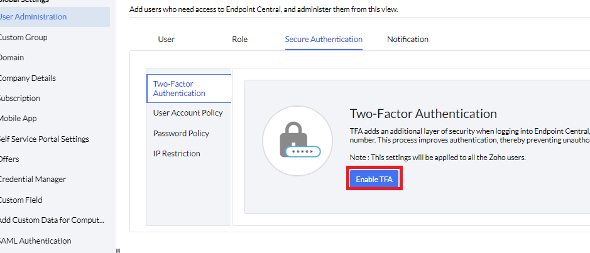Viewport: 590px width, 253px height.
Task: Open SAML Authentication settings
Action: click(x=35, y=240)
